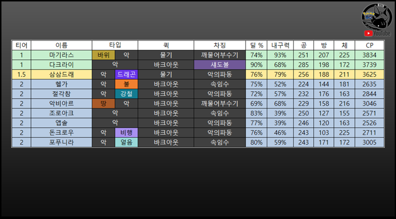396x219 pixels.
Task: Click the 80% damage cell
Action: tap(256, 142)
